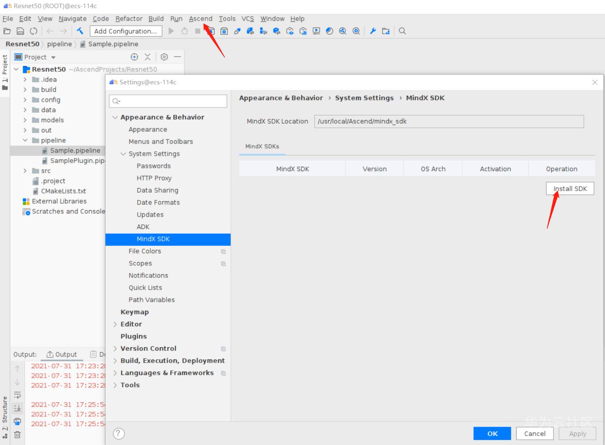Click OK in the Settings dialog
The width and height of the screenshot is (605, 445).
(x=493, y=434)
